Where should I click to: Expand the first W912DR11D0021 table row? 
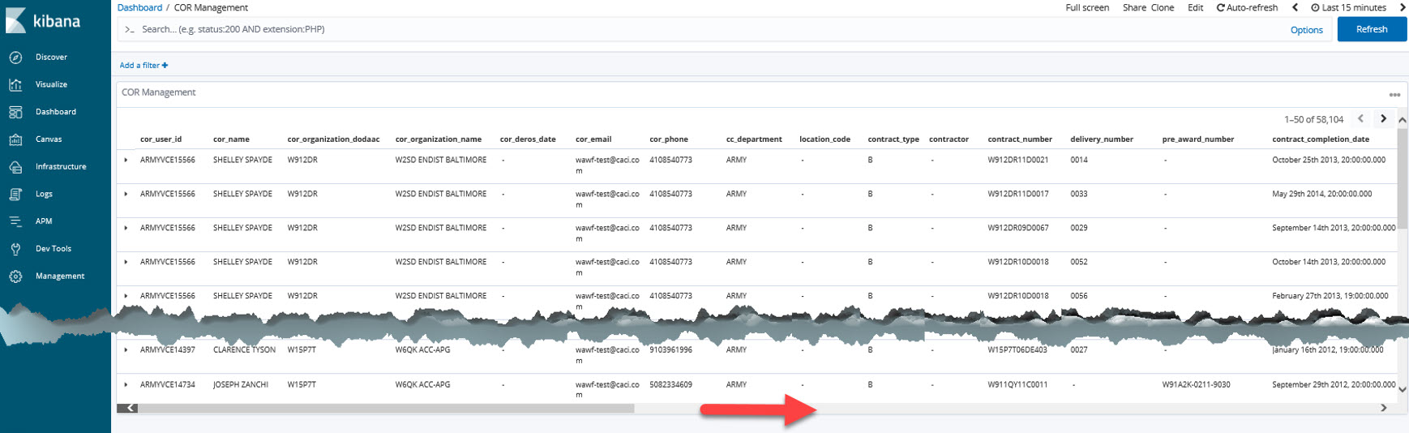pyautogui.click(x=126, y=161)
